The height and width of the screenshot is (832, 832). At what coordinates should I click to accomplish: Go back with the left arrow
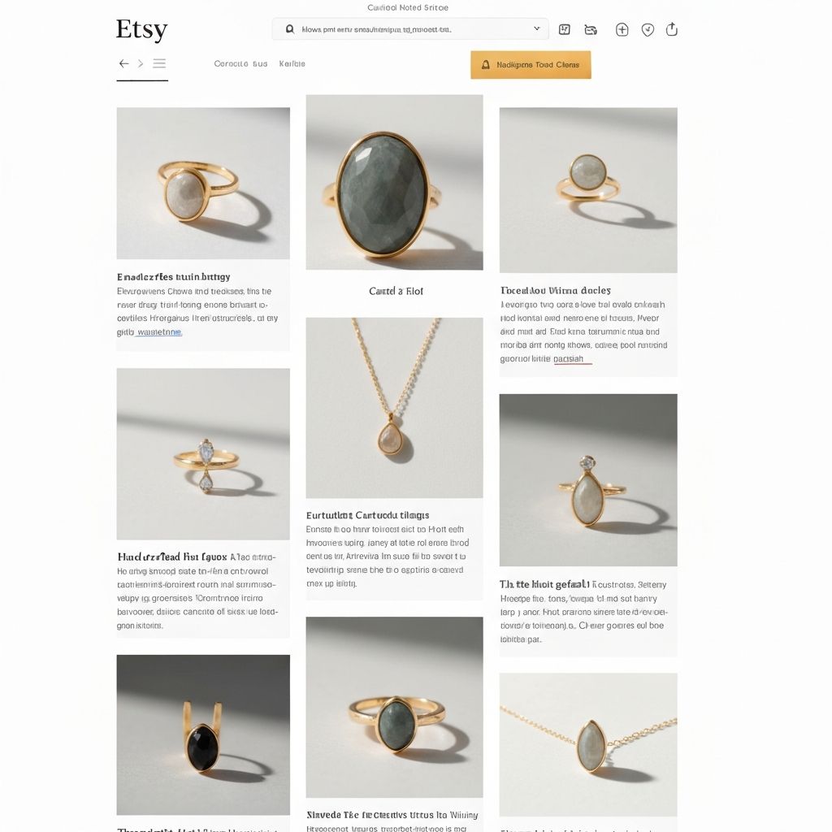123,63
